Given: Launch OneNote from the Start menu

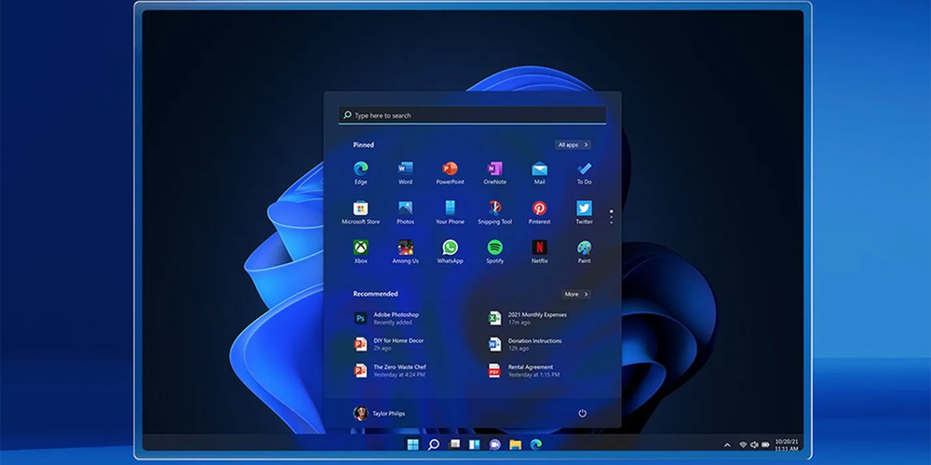Looking at the screenshot, I should [494, 173].
